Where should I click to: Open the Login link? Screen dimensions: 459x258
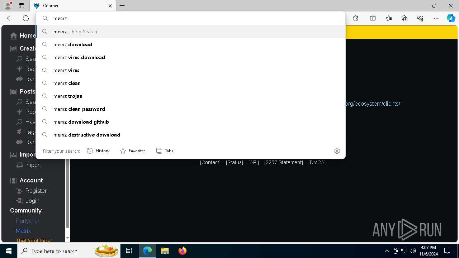28,201
